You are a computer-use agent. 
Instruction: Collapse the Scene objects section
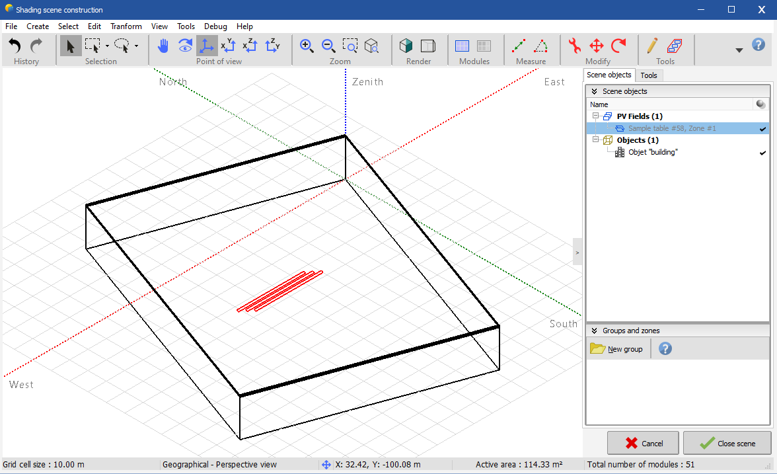[594, 91]
